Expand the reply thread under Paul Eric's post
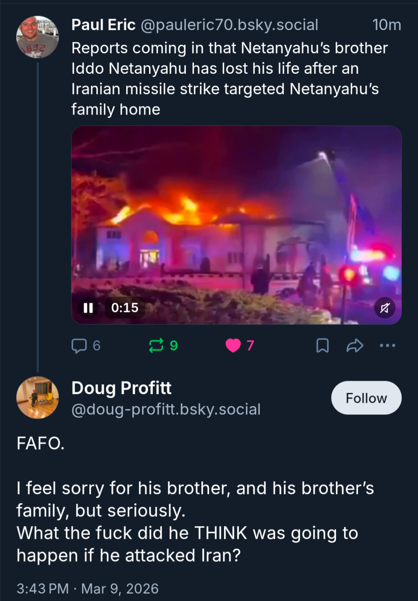The width and height of the screenshot is (418, 601). click(x=79, y=346)
